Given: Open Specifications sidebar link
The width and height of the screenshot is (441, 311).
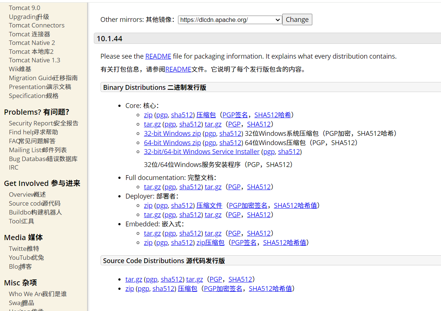Looking at the screenshot, I should click(33, 96).
